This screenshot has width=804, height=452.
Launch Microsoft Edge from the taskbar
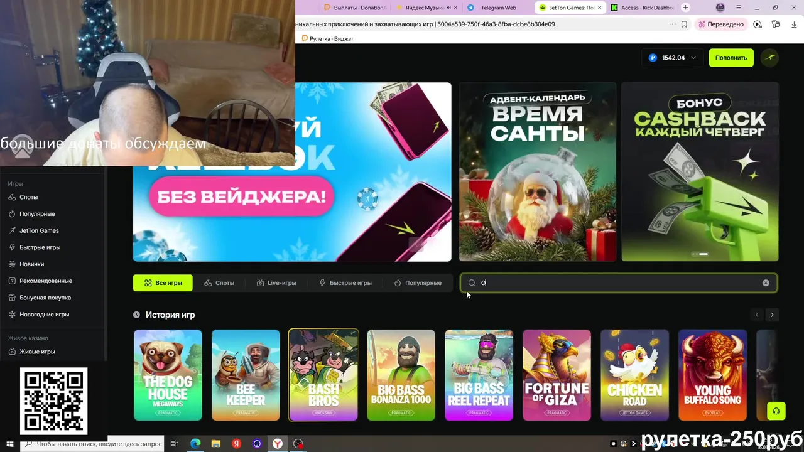195,444
